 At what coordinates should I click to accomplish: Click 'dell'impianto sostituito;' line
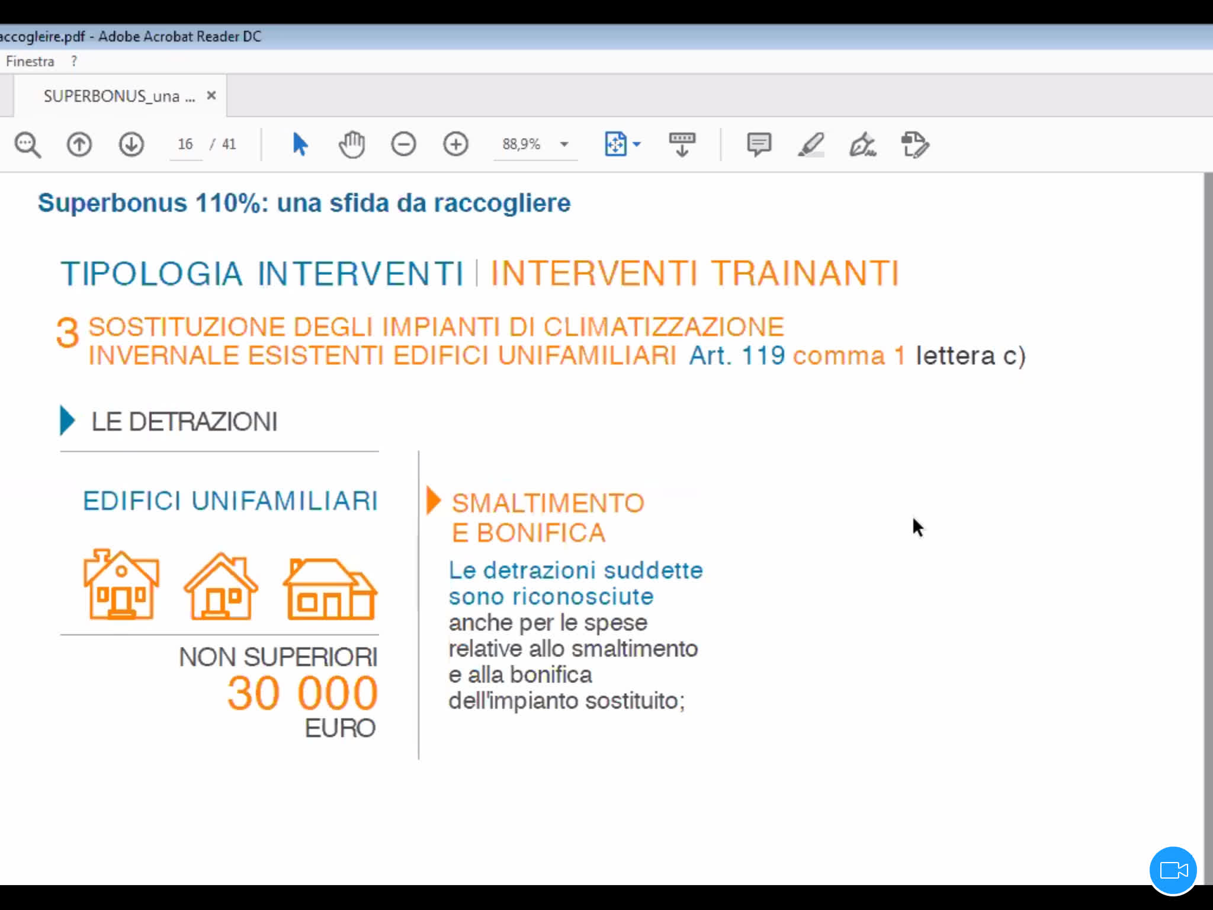point(566,701)
